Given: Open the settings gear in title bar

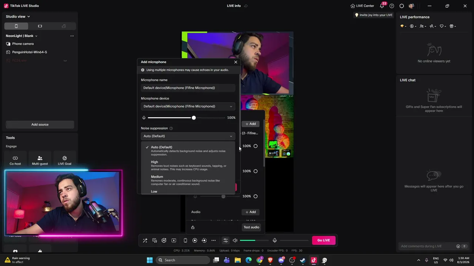Looking at the screenshot, I should click(401, 6).
